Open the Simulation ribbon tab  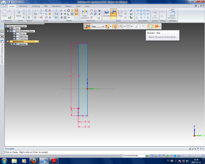56,6
